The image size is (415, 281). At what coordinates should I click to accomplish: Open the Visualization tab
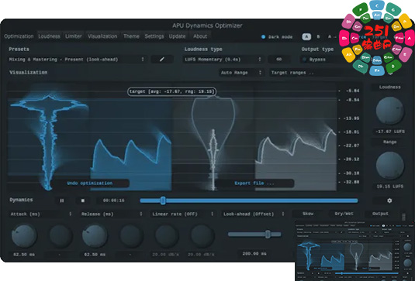click(x=102, y=36)
